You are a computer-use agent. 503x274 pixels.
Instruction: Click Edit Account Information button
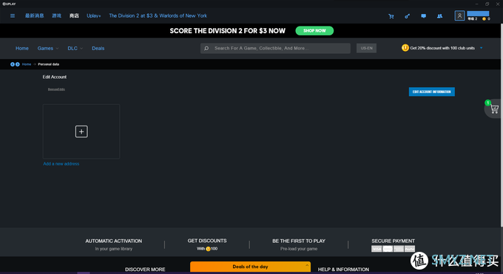tap(431, 92)
